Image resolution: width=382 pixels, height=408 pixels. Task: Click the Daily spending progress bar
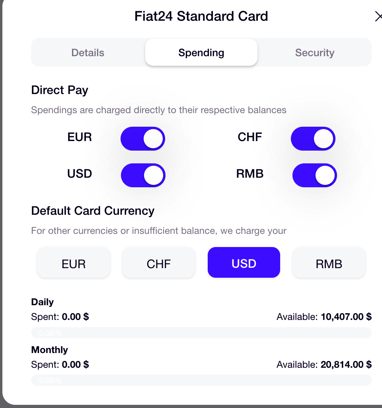[x=201, y=333]
